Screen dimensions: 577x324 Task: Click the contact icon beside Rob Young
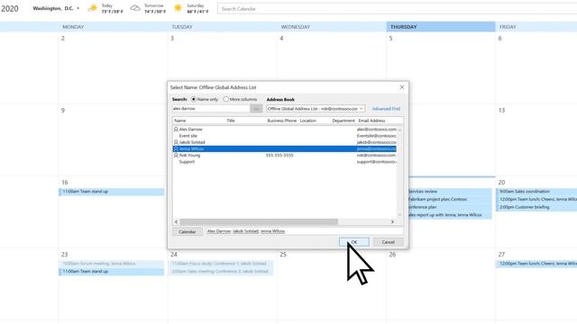176,156
